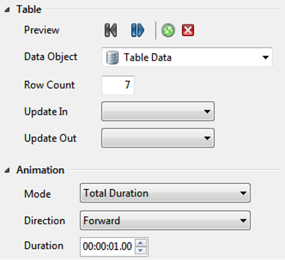Click the Row Count input field

click(118, 85)
